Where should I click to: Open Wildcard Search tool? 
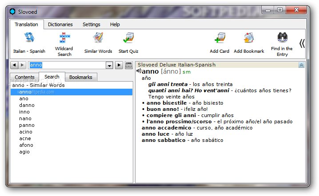point(64,44)
